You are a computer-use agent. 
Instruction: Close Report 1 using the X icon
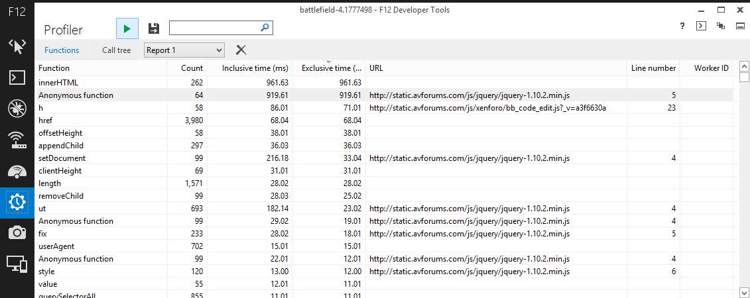241,50
